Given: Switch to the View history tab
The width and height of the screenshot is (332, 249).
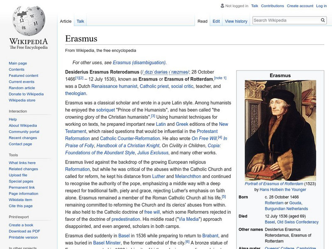Looking at the screenshot, I should tap(236, 21).
